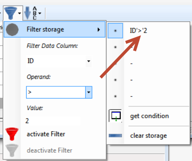Expand the Filter storage submenu arrow
Image resolution: width=192 pixels, height=161 pixels.
[99, 30]
